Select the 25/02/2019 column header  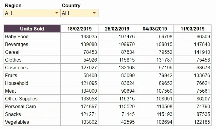pyautogui.click(x=117, y=29)
